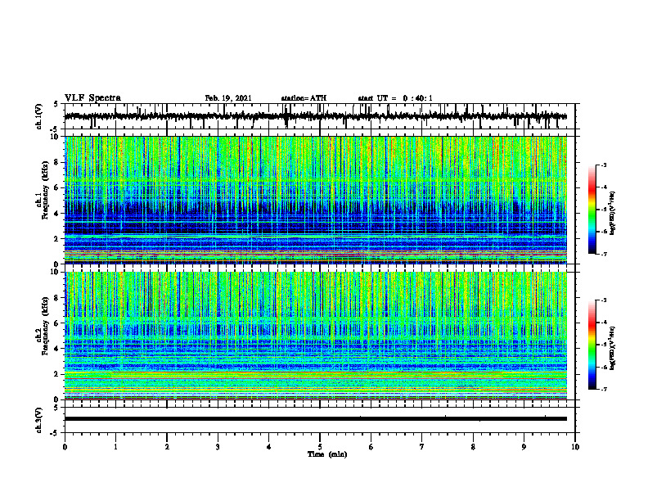Click the ch.3 flat black voltage trace

click(x=316, y=419)
